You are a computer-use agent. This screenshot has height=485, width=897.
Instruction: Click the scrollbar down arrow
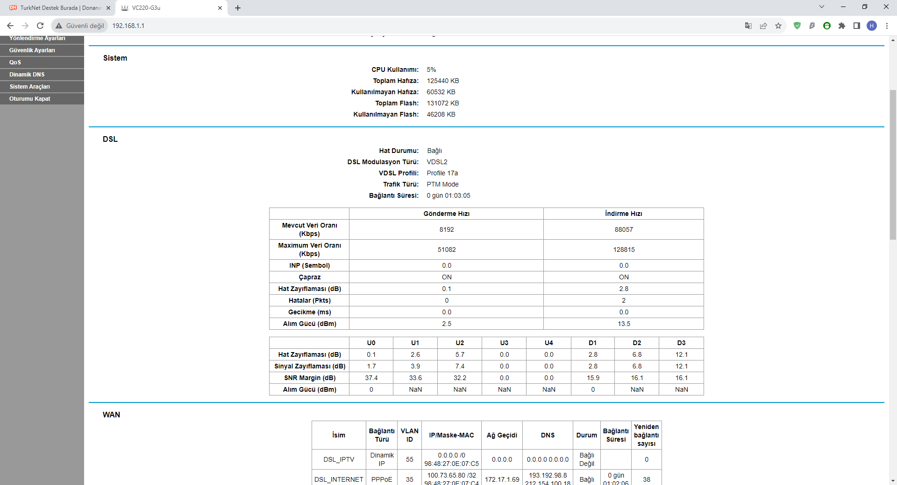click(893, 480)
